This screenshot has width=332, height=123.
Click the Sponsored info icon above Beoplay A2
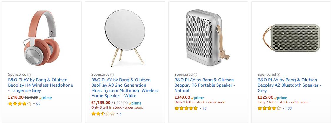pyautogui.click(x=279, y=75)
